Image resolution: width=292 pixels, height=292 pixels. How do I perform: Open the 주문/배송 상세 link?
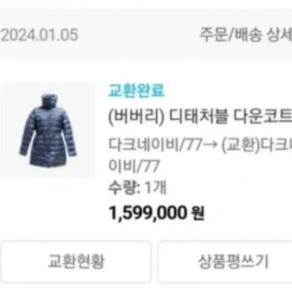246,35
